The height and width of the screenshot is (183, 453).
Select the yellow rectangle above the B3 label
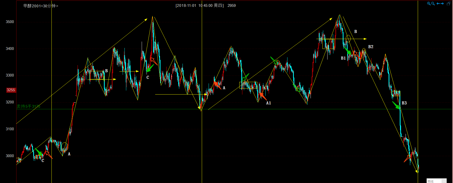[x=396, y=93]
